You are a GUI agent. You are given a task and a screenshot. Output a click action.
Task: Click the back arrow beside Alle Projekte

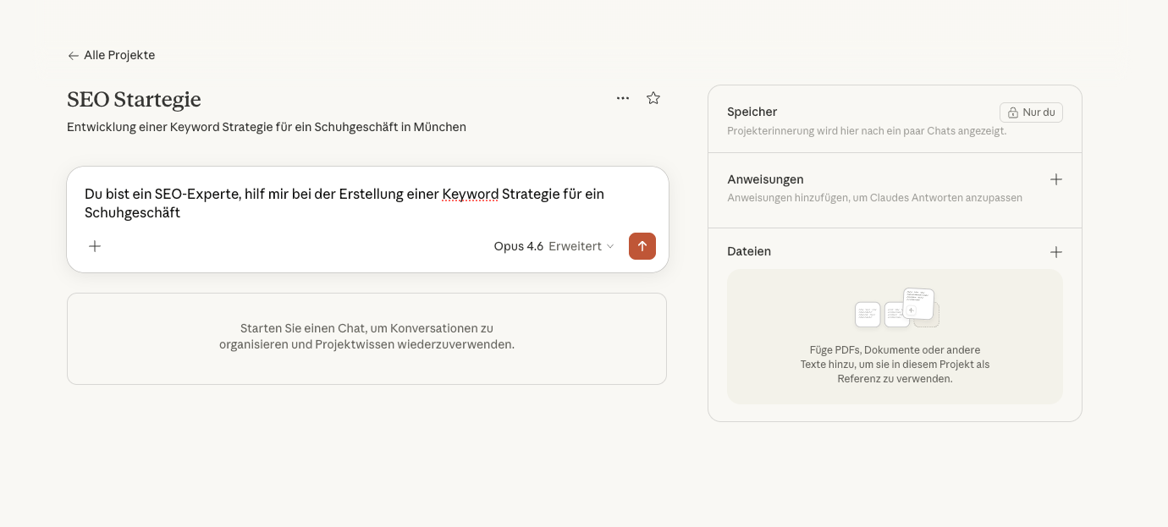coord(73,56)
